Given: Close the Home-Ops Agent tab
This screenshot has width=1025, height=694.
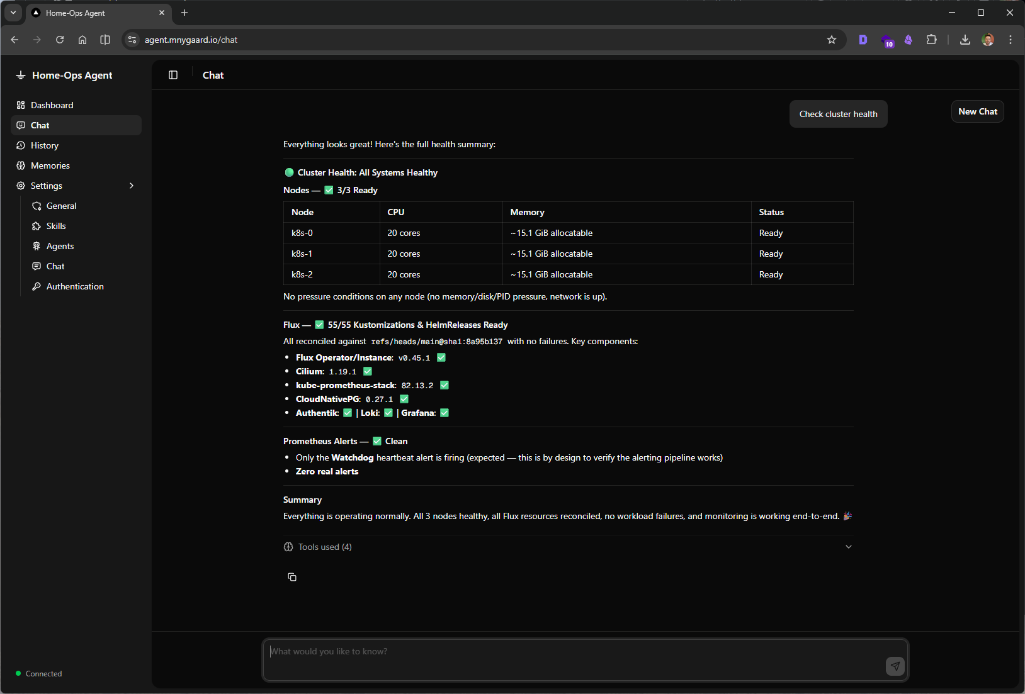Looking at the screenshot, I should click(162, 13).
